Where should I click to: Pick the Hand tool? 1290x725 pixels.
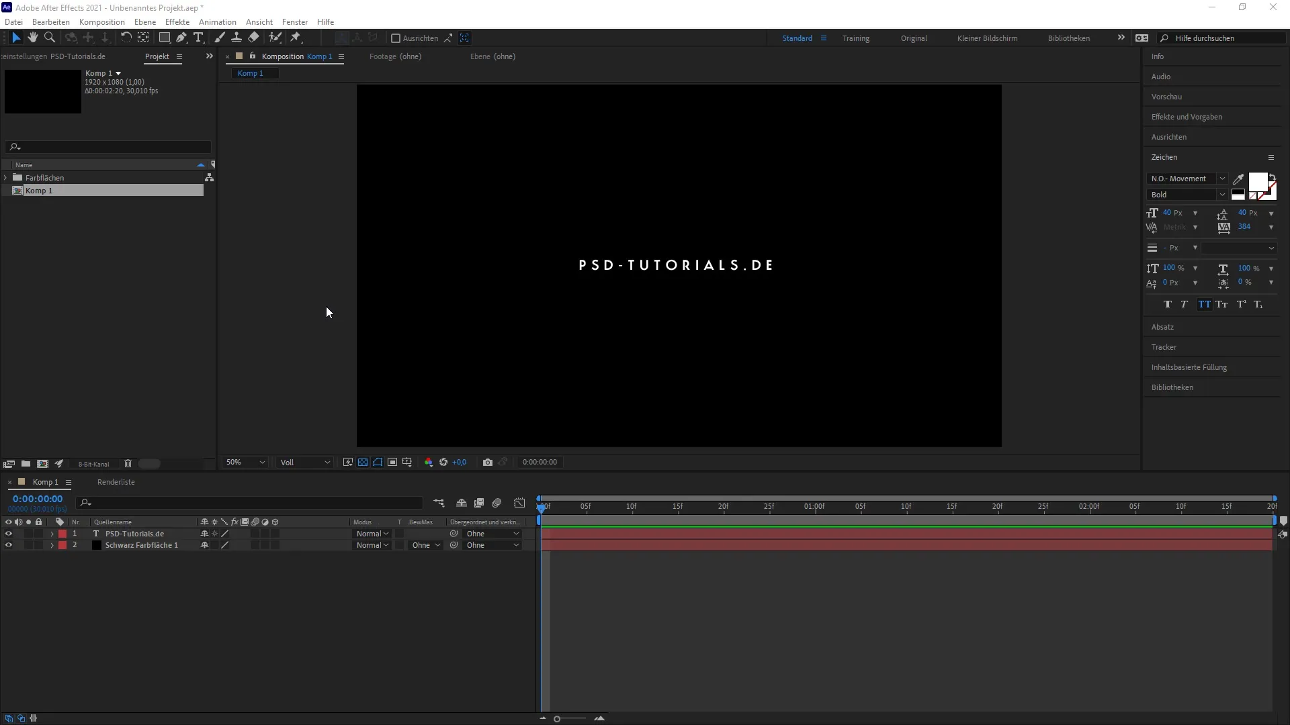click(32, 38)
